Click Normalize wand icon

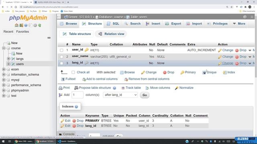point(176,88)
